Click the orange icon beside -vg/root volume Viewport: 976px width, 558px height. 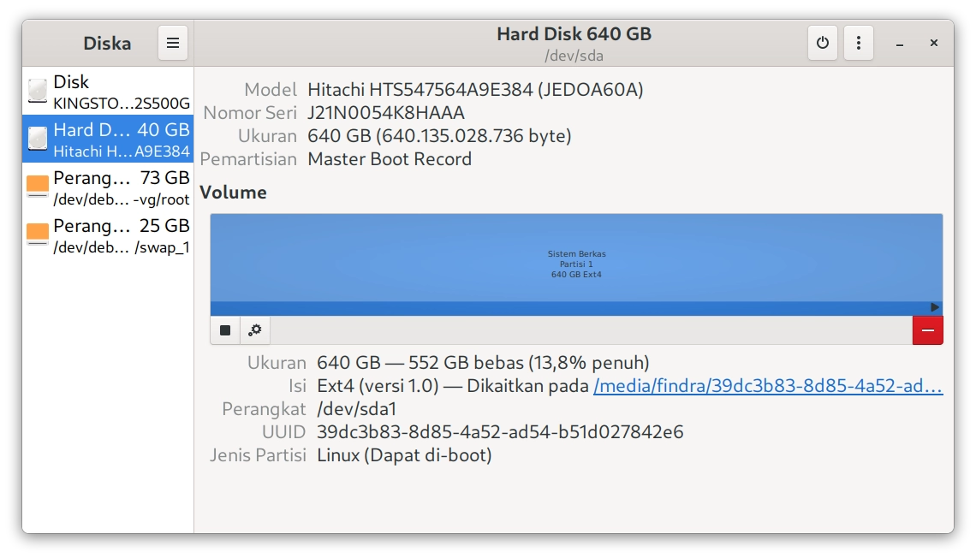pos(36,186)
